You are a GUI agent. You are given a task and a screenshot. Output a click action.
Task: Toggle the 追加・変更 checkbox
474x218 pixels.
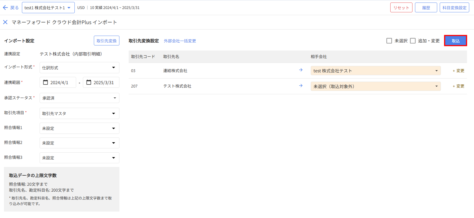[413, 41]
